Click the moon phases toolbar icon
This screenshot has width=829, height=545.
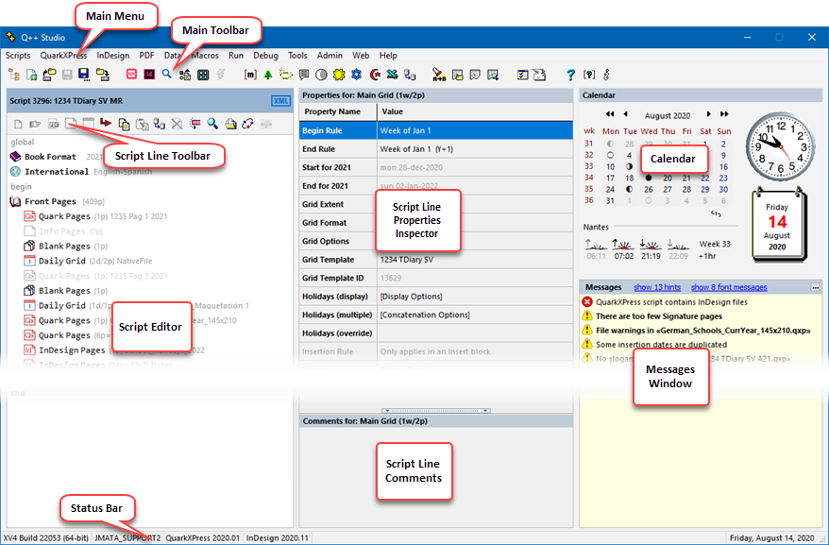[321, 75]
